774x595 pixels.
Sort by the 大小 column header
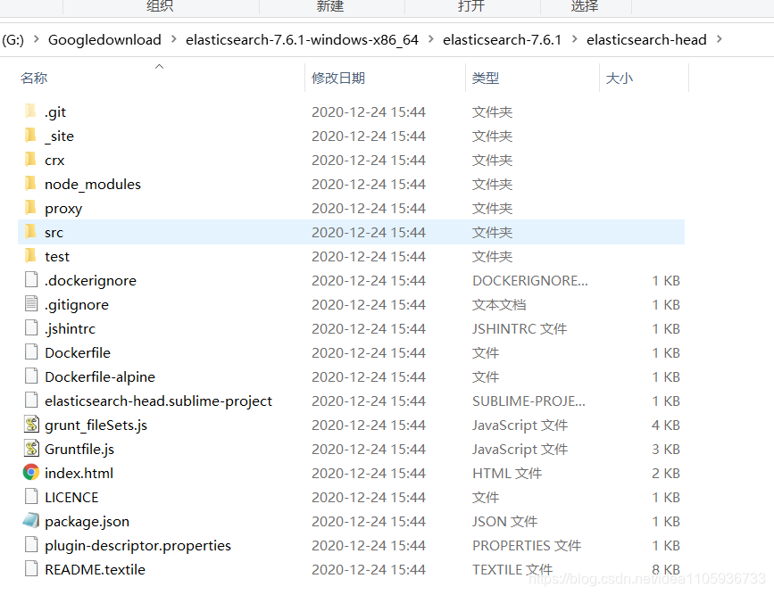tap(619, 78)
